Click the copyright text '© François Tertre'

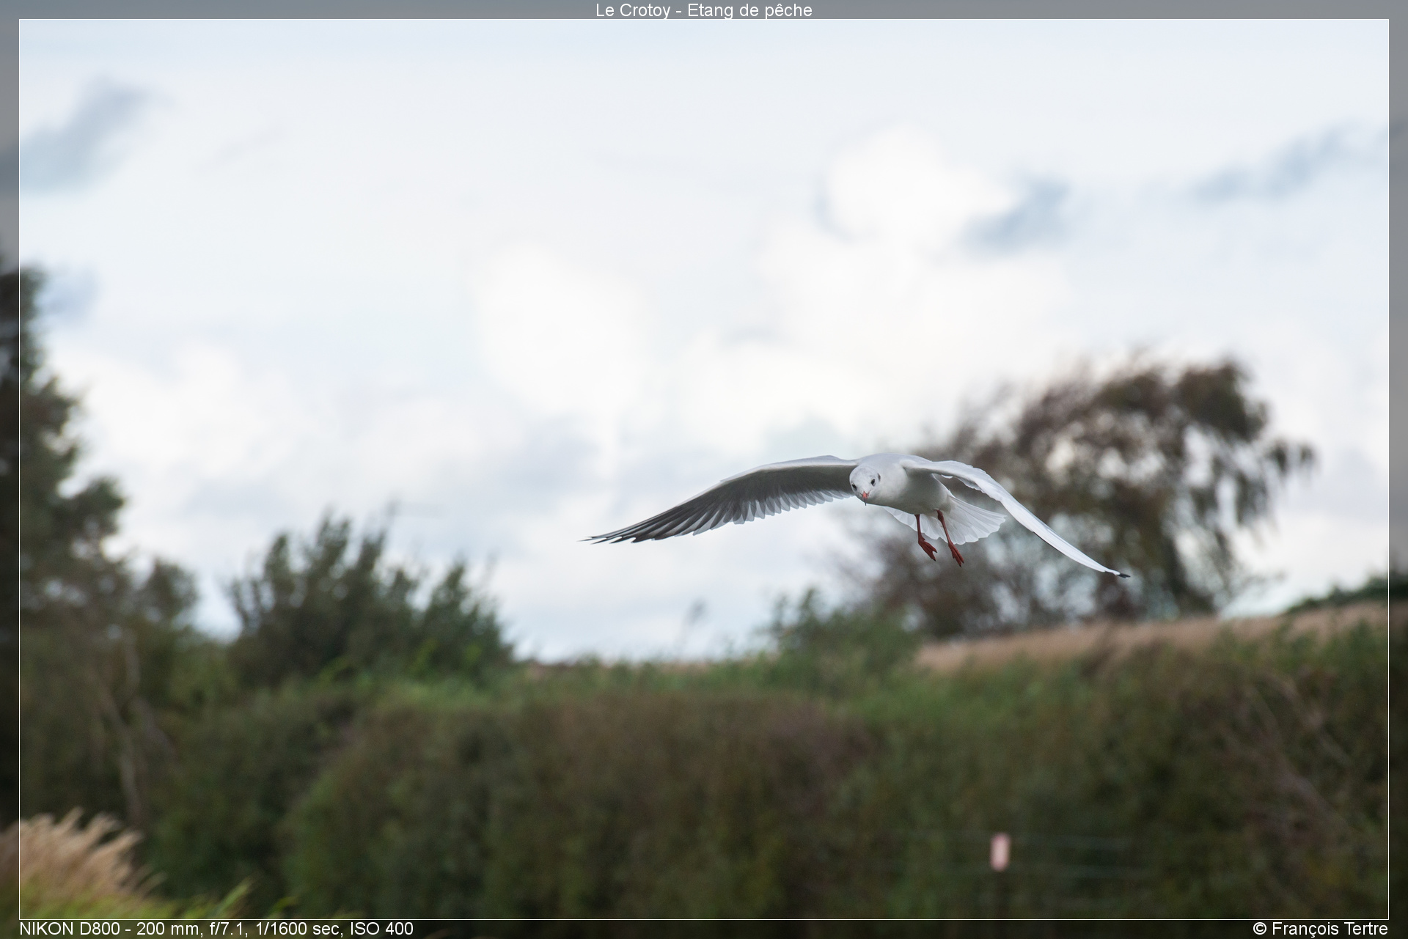pos(1320,929)
